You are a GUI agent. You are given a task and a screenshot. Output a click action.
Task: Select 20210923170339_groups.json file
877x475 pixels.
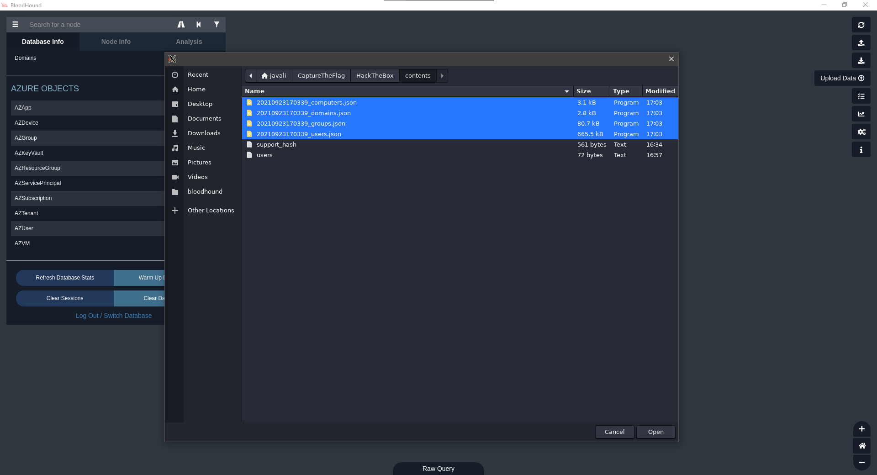[x=460, y=124]
